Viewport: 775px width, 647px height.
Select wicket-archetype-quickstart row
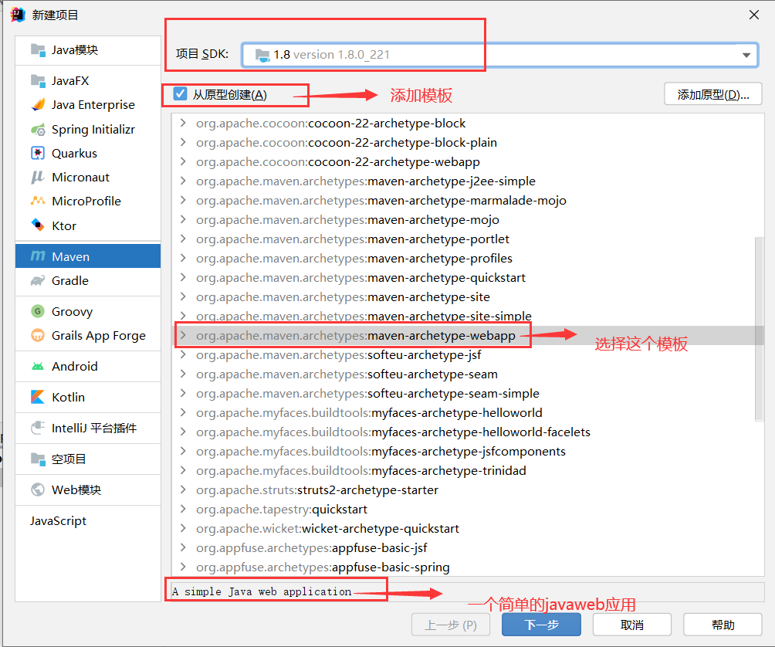point(468,528)
